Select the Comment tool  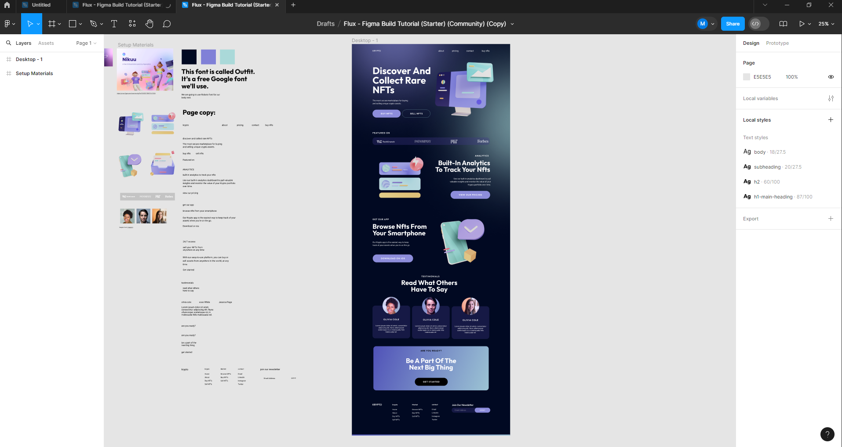(x=167, y=24)
